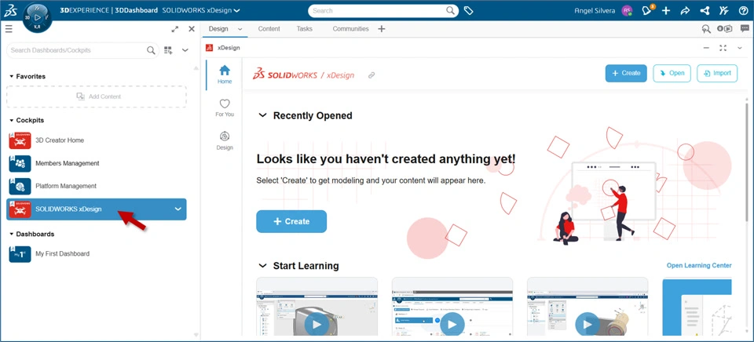Viewport: 754px width, 342px height.
Task: Click the Angel Silvera profile avatar
Action: 627,10
